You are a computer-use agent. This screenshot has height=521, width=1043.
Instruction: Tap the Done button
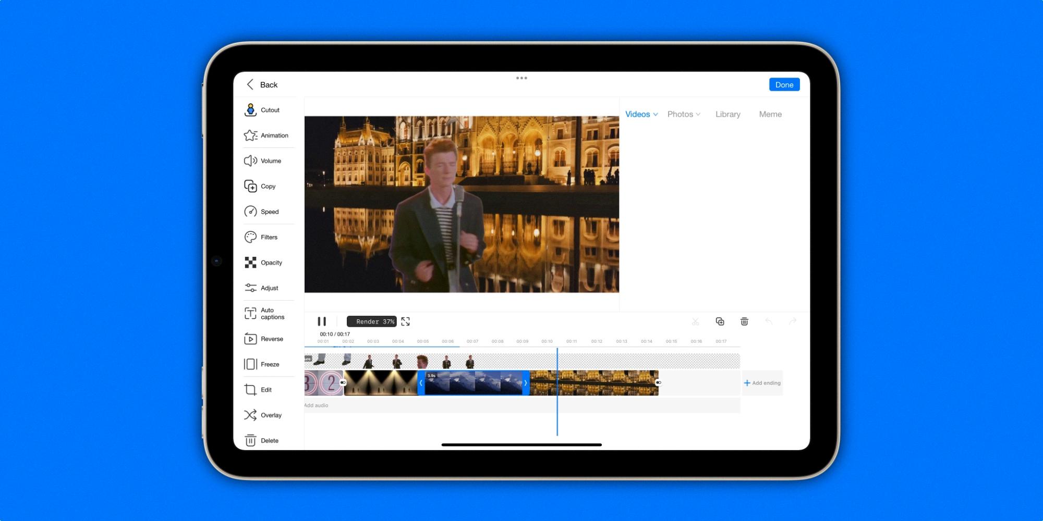coord(784,84)
